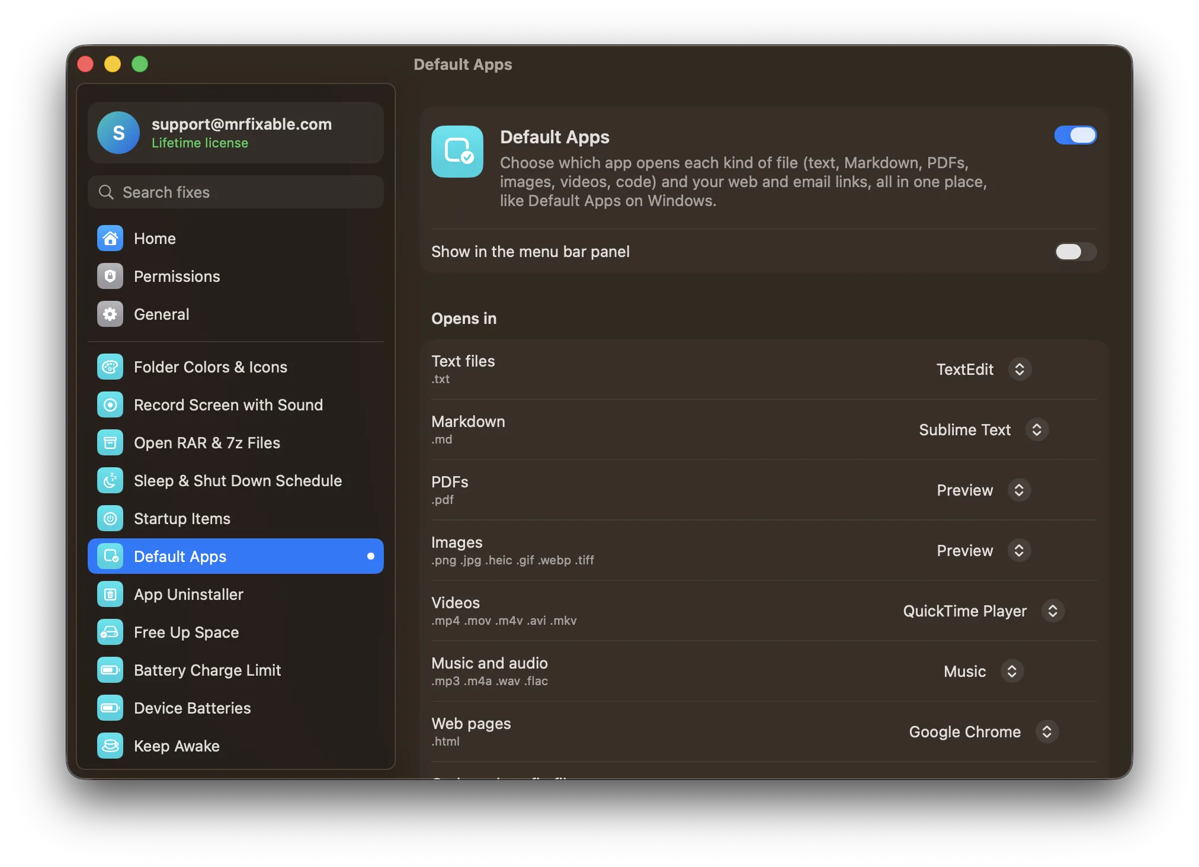
Task: Click the Opens in section heading
Action: [x=464, y=319]
